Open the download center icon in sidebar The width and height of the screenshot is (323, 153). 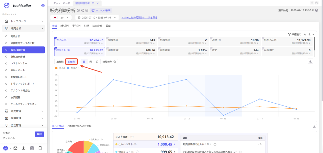click(x=23, y=148)
